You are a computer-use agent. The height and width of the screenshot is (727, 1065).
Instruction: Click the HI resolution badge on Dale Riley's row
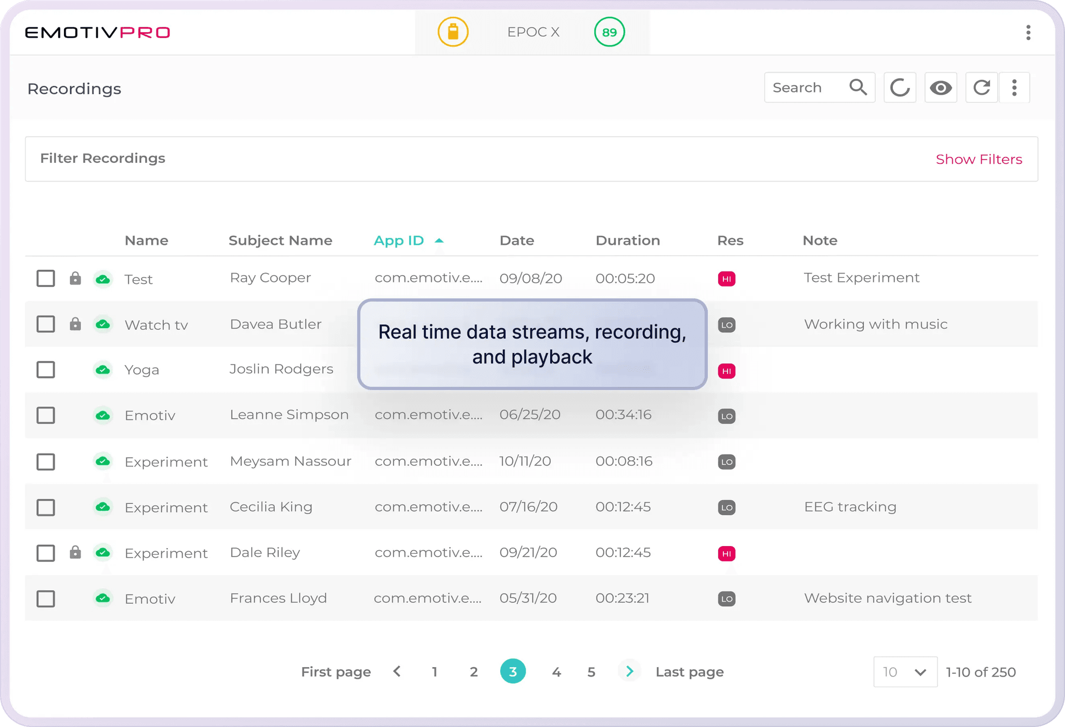tap(726, 553)
